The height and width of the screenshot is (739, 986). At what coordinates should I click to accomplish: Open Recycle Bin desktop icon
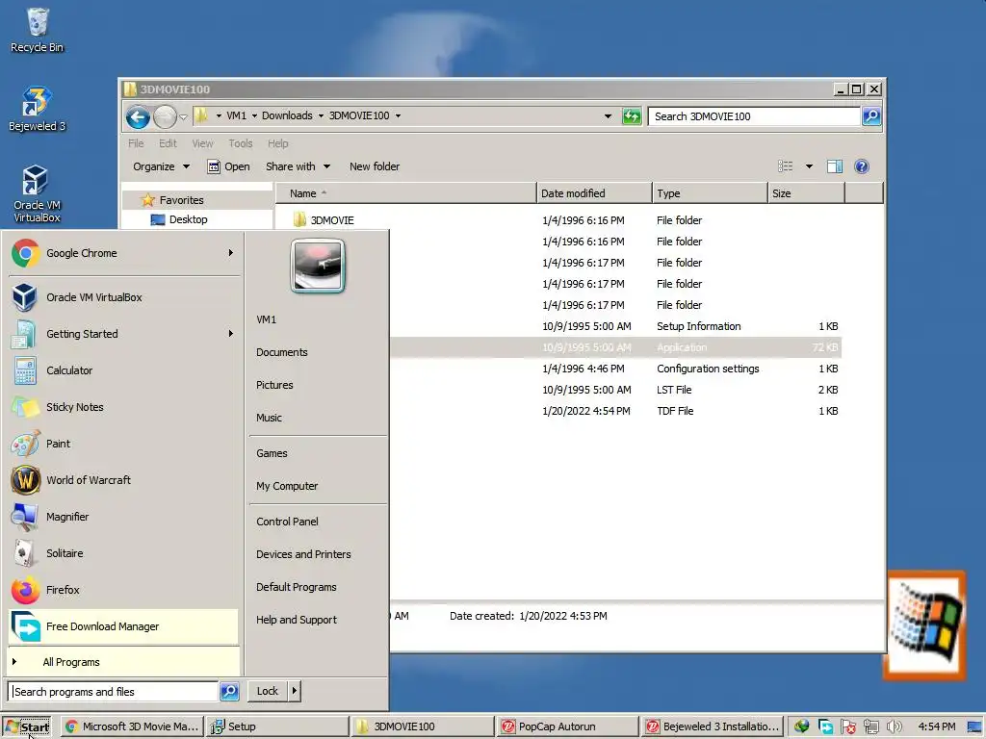(38, 30)
